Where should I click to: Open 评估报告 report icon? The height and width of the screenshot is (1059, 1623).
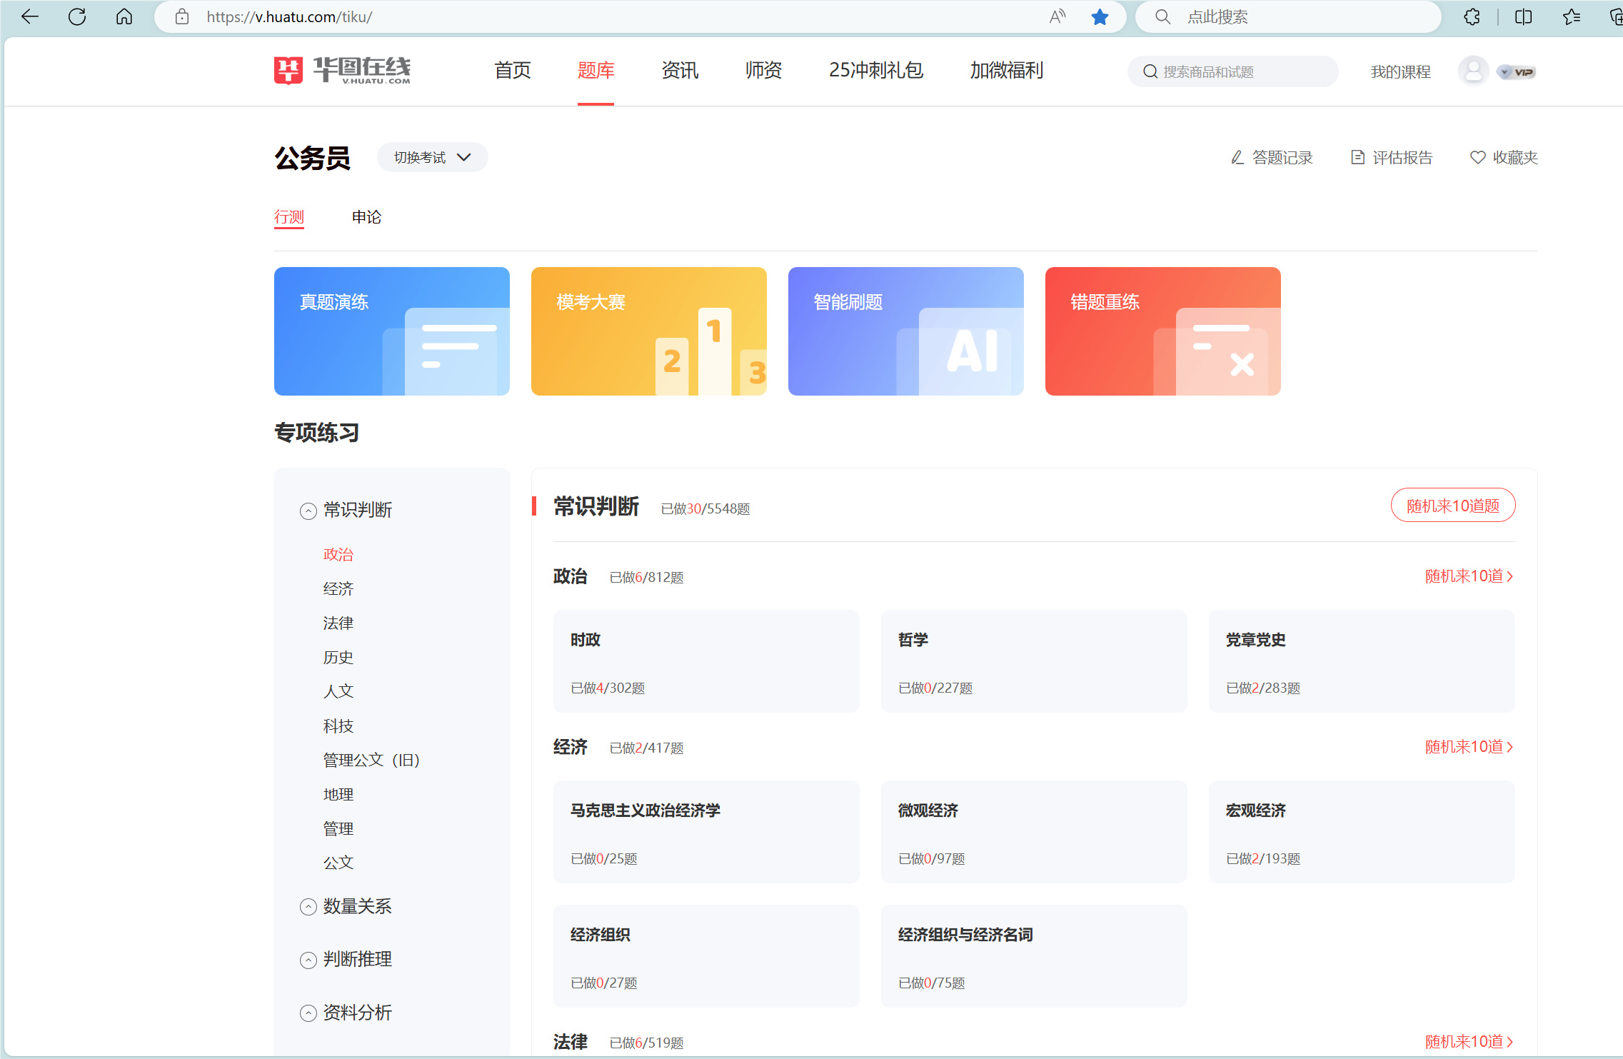pos(1392,158)
